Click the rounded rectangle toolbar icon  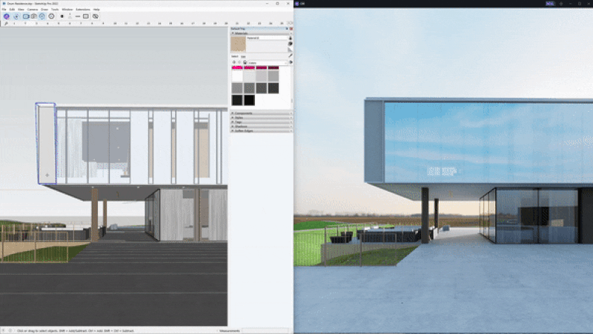[x=86, y=16]
